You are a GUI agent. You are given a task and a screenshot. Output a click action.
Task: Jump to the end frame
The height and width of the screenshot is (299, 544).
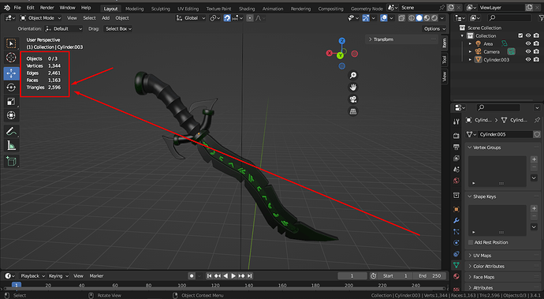pos(250,276)
